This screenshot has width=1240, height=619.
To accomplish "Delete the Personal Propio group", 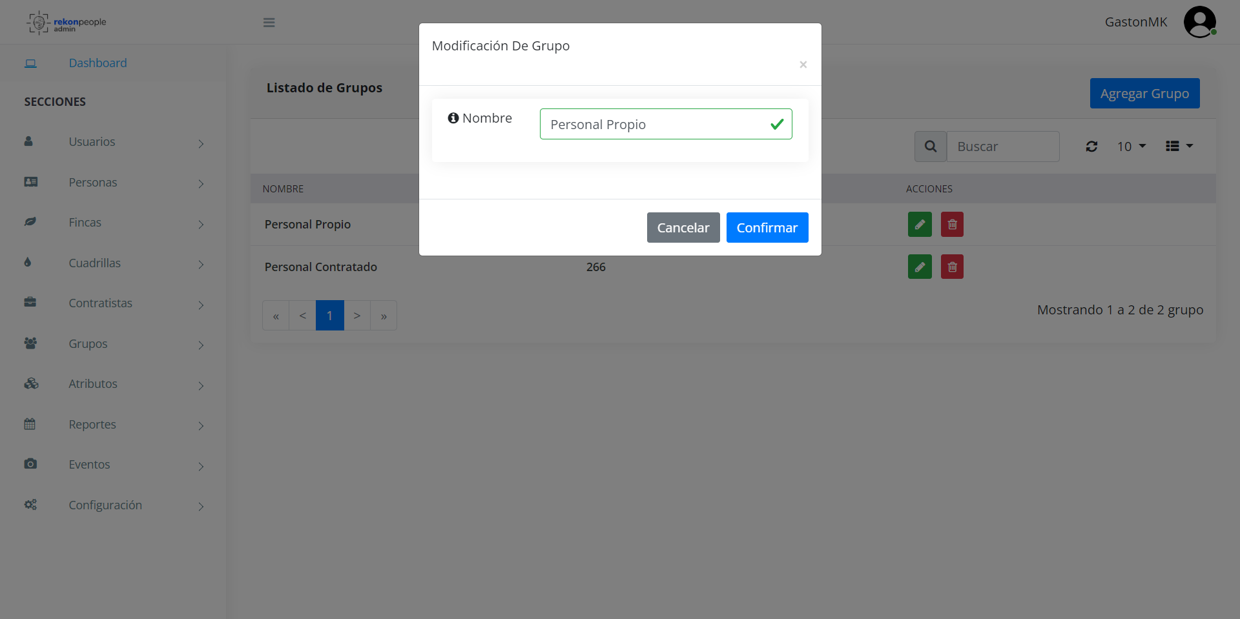I will pyautogui.click(x=952, y=225).
